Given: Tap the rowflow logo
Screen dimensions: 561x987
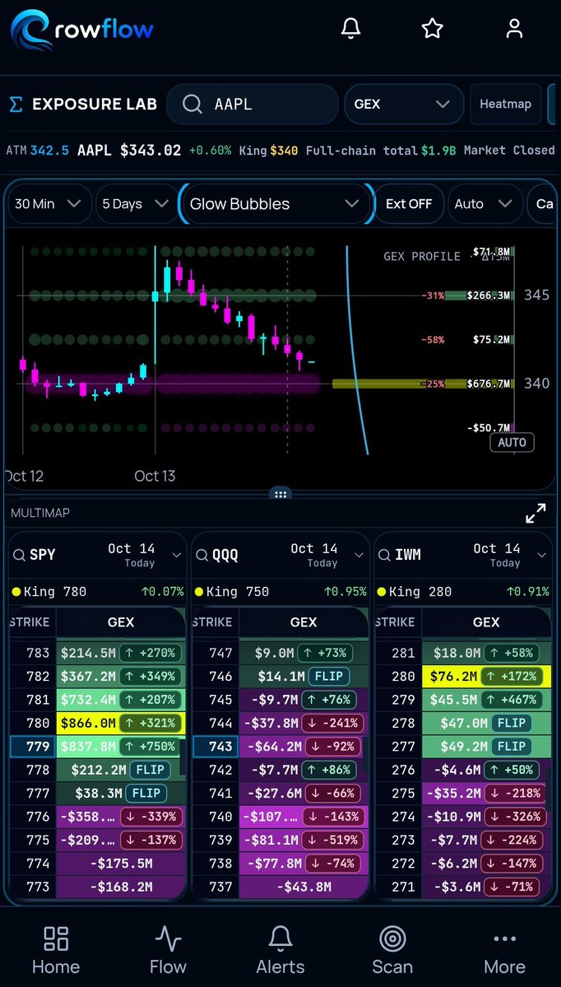Looking at the screenshot, I should coord(81,29).
